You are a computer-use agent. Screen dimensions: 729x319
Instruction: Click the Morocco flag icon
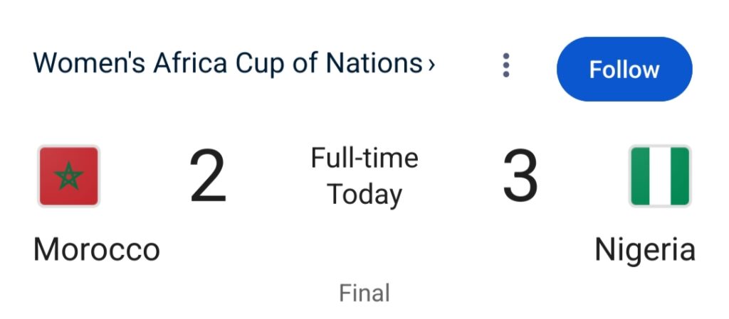(x=69, y=175)
